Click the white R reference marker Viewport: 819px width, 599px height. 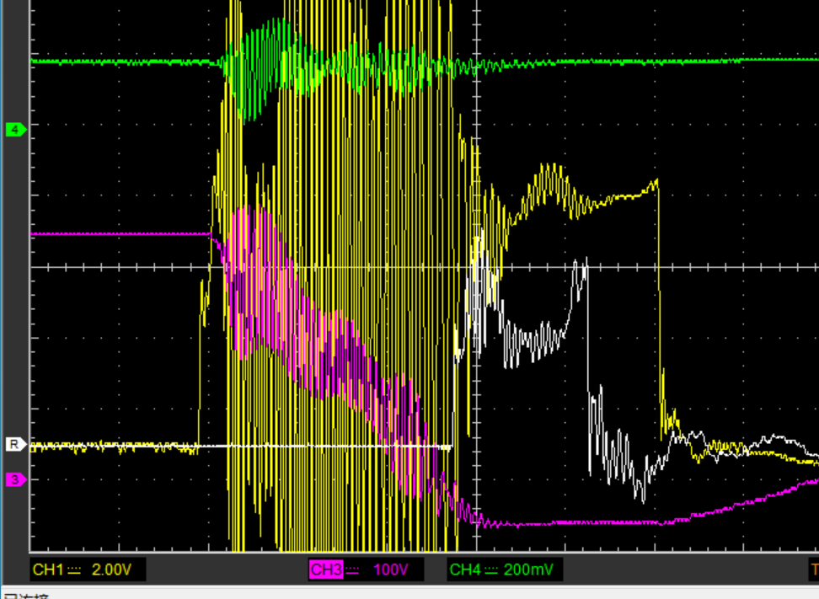coord(16,445)
